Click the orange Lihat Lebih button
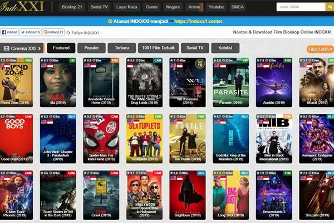The width and height of the screenshot is (334, 223). pos(320,49)
